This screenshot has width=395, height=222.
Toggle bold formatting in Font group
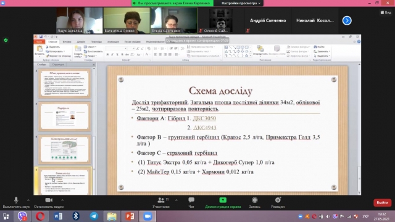[107, 54]
